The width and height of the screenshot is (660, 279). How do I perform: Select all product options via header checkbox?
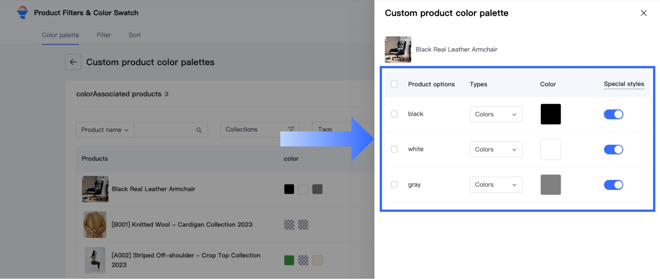(394, 84)
